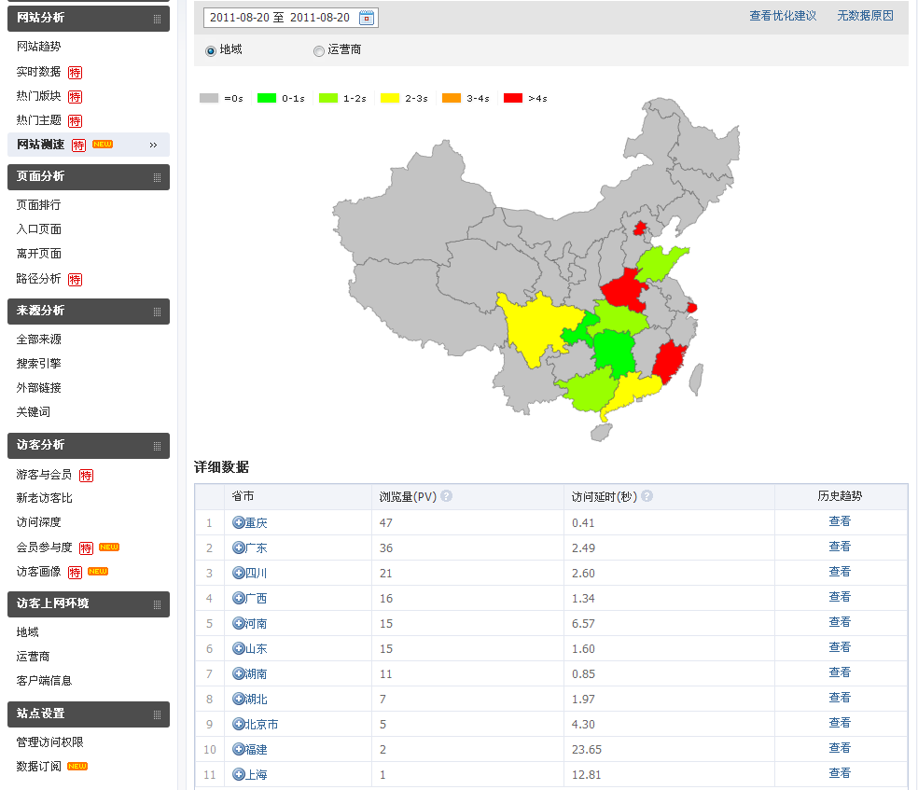Open 关键词 in the sidebar
918x790 pixels.
(x=34, y=412)
